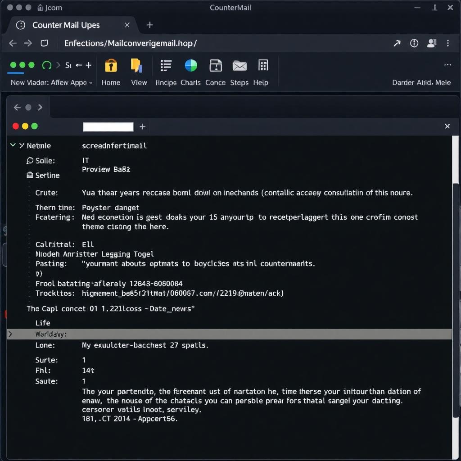Select '181,-CT 2014 - Appcert56.' line
The image size is (461, 461).
[130, 419]
